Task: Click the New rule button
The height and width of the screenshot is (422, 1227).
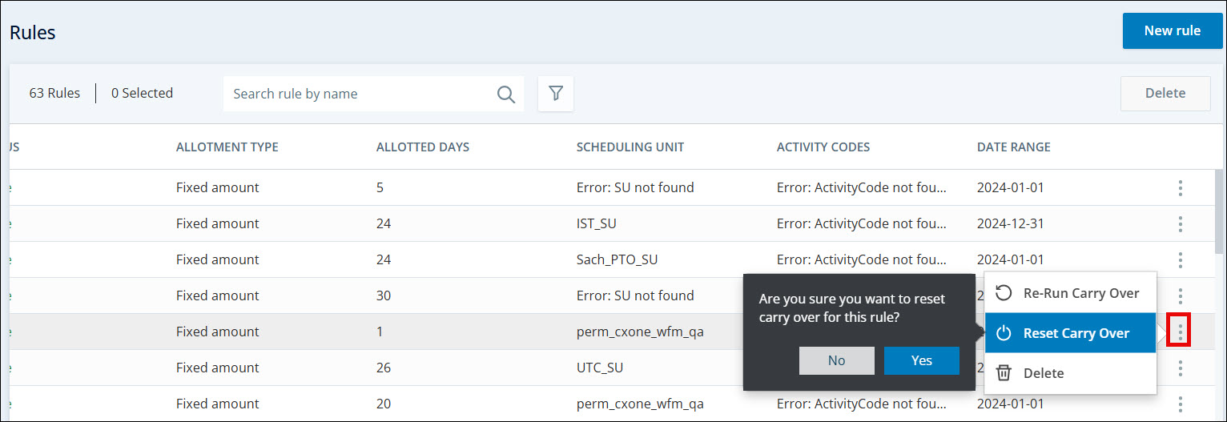Action: [1172, 31]
